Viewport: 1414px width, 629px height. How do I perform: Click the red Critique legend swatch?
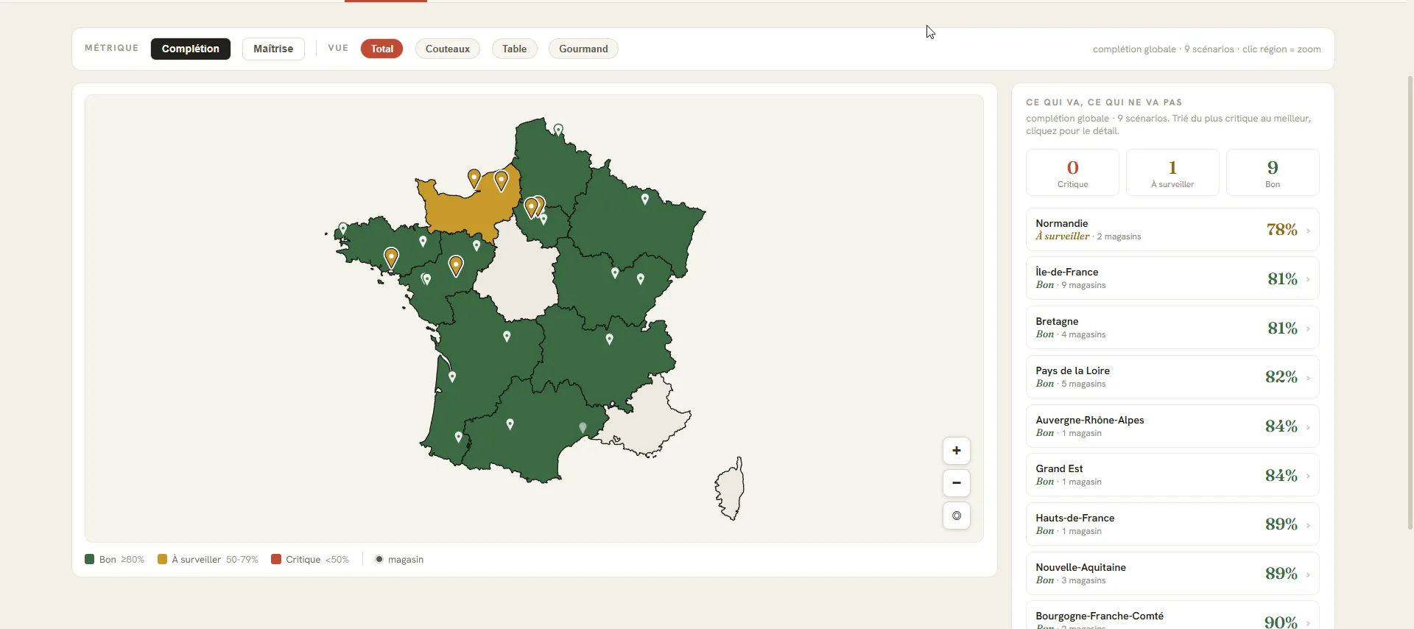point(276,559)
